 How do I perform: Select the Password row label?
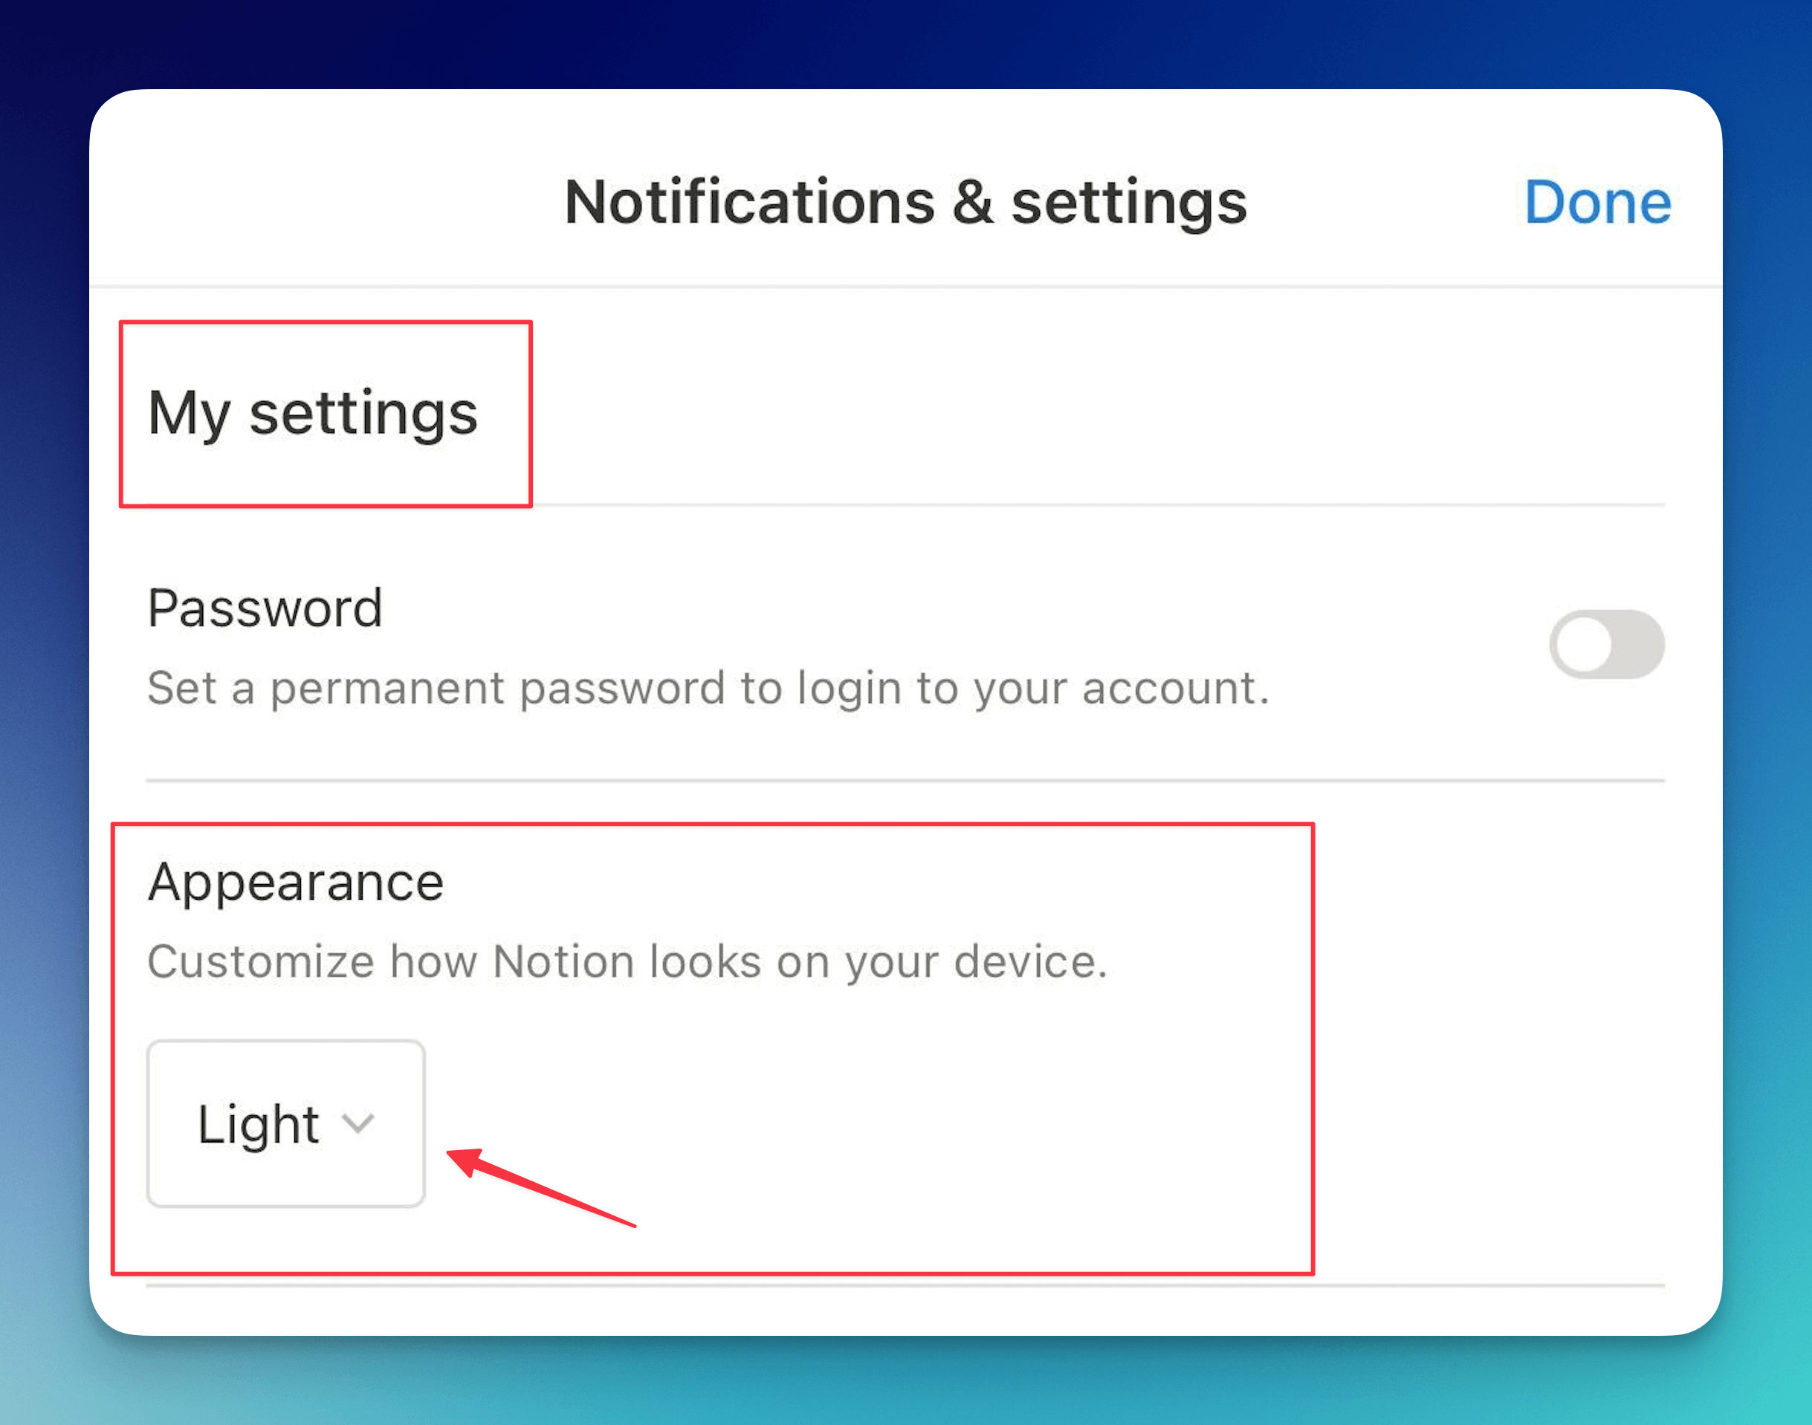(265, 608)
